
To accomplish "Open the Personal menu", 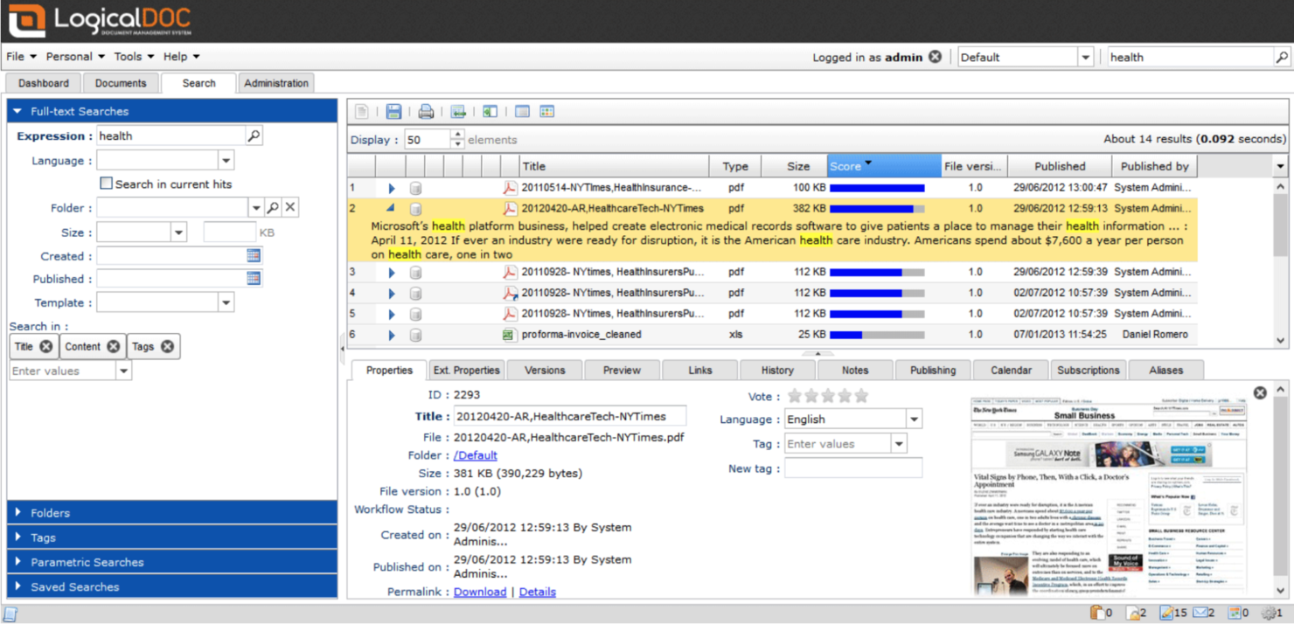I will pos(75,57).
